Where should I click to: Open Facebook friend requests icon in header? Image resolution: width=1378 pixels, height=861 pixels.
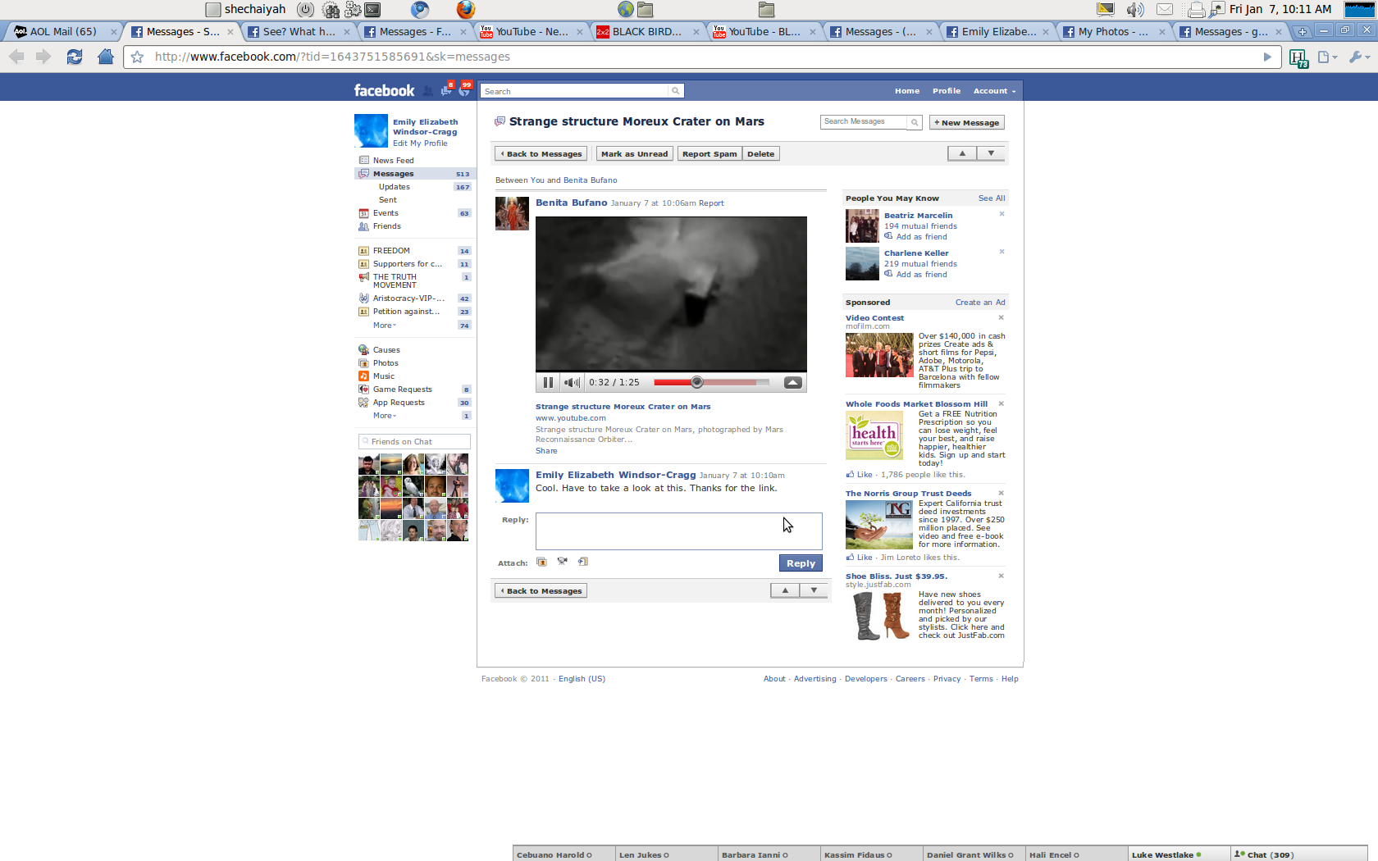point(428,90)
